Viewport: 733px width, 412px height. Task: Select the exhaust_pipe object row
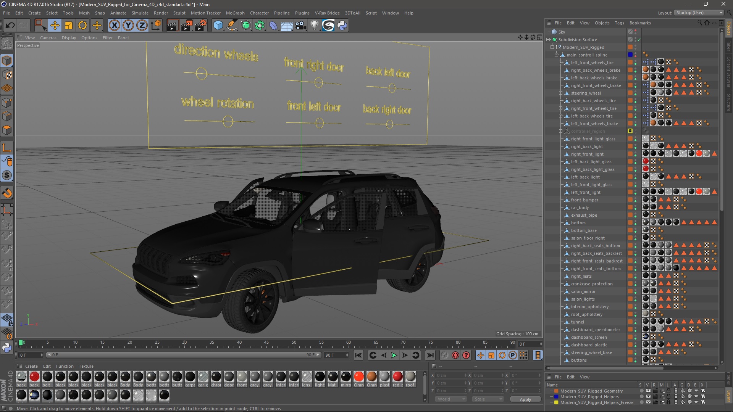pos(584,215)
